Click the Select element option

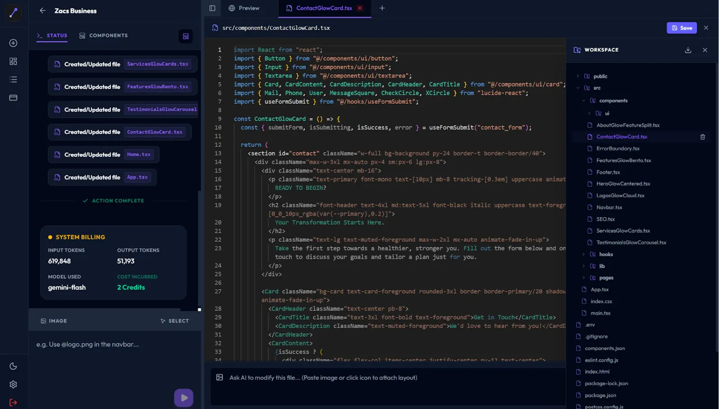[x=174, y=321]
